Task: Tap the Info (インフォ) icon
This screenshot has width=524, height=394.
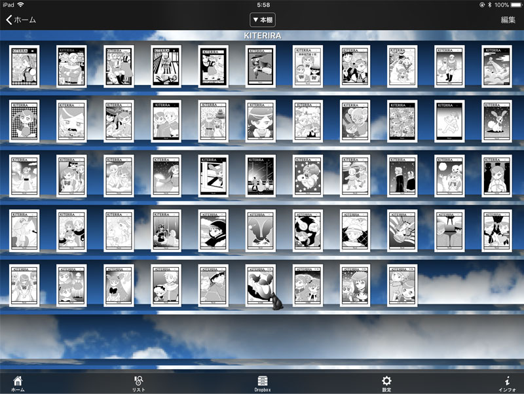Action: coord(507,383)
